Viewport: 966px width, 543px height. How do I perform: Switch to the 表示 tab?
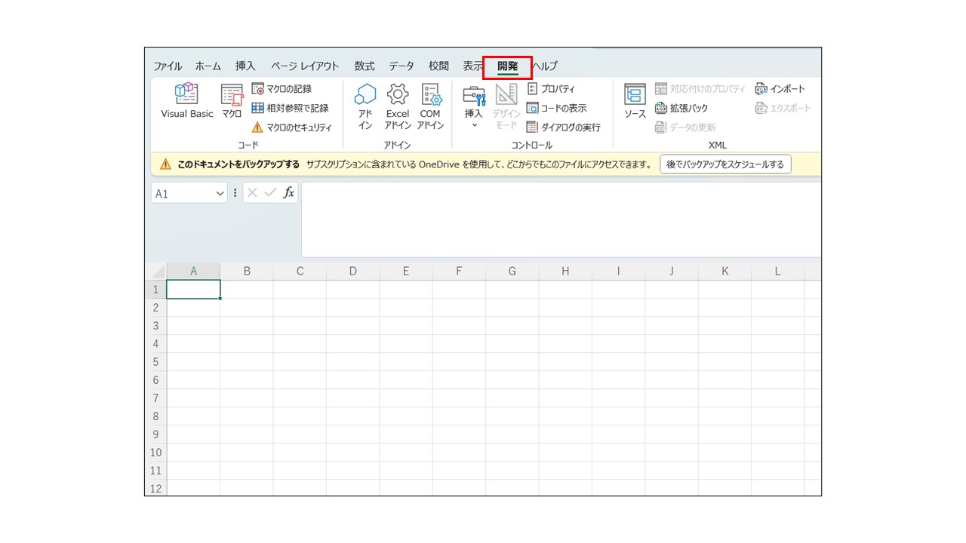pyautogui.click(x=473, y=66)
